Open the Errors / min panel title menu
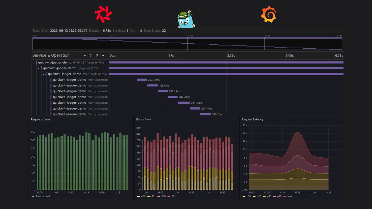Image resolution: width=372 pixels, height=209 pixels. [x=144, y=119]
